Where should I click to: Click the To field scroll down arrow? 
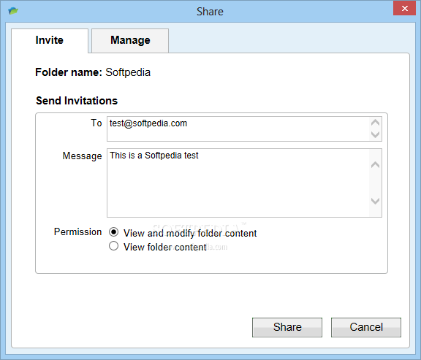point(375,134)
